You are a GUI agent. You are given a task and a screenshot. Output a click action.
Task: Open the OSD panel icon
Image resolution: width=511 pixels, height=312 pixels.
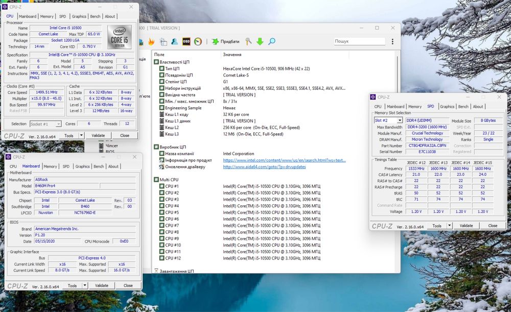[x=187, y=41]
